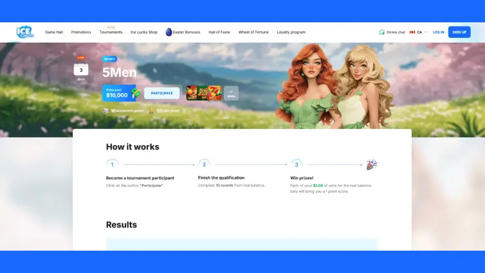Click the party popper icon after step 3
This screenshot has height=273, width=485.
tap(371, 164)
